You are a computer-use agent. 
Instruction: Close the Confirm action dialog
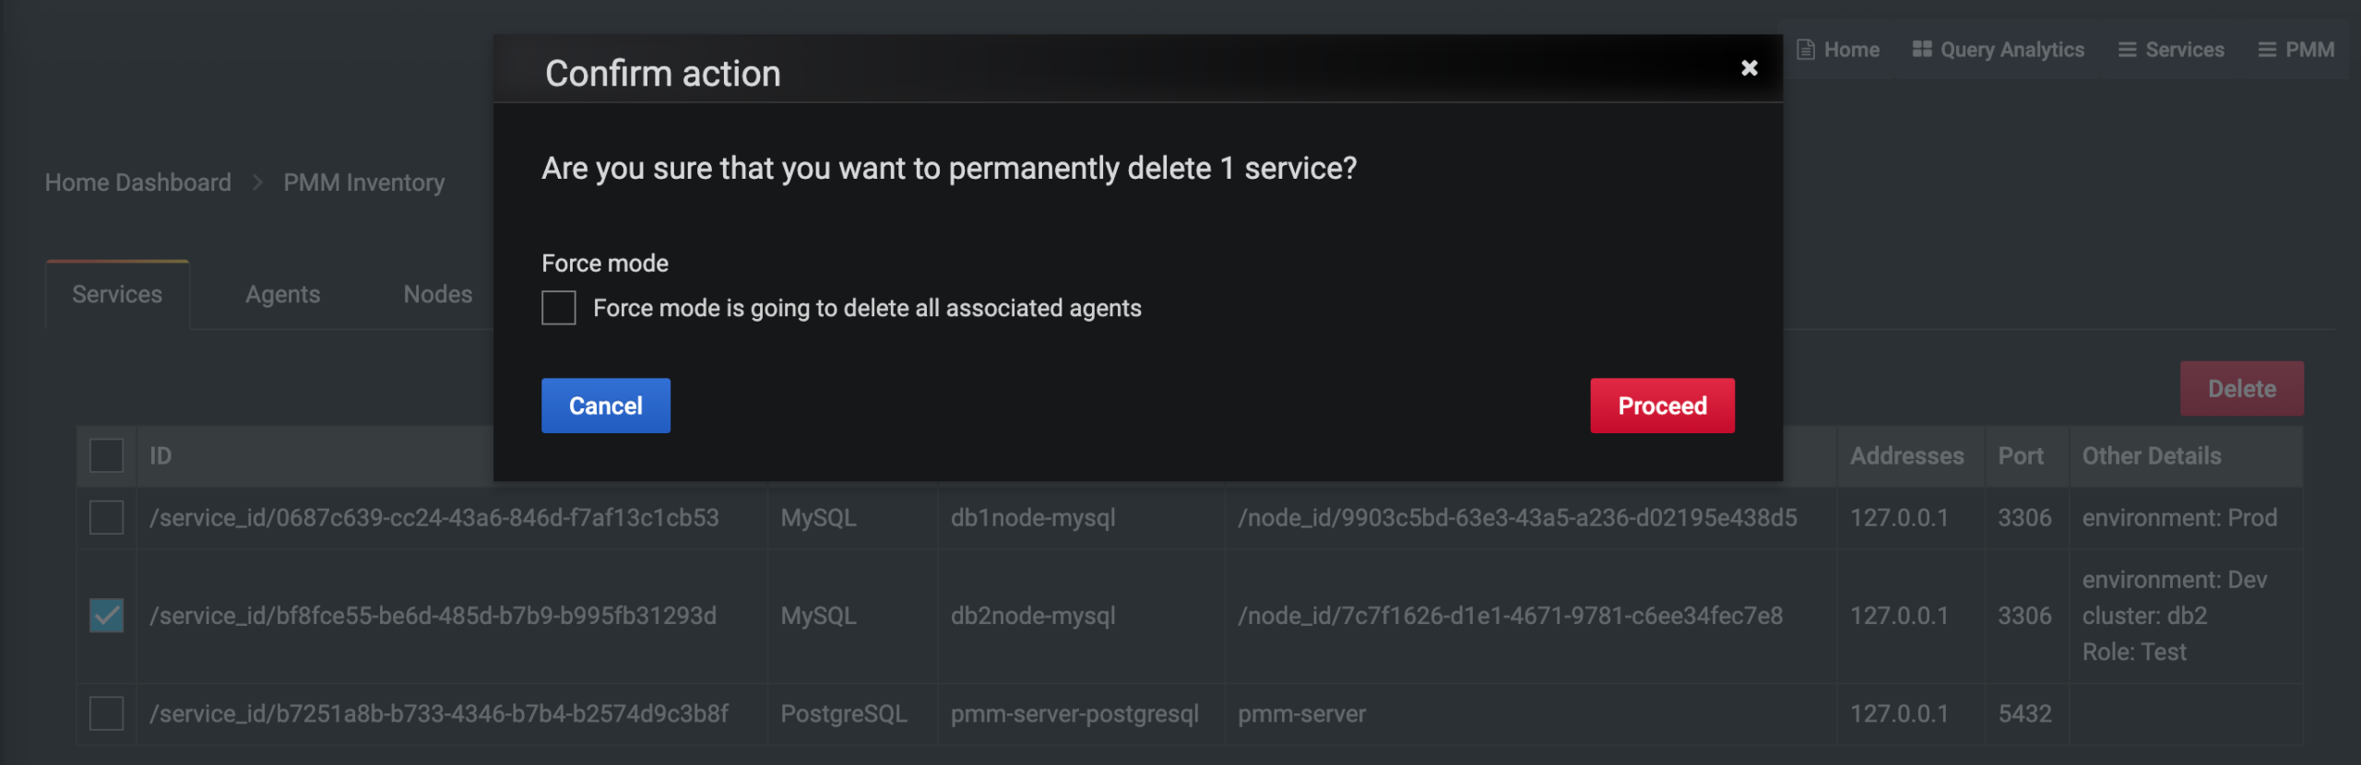pos(1749,68)
